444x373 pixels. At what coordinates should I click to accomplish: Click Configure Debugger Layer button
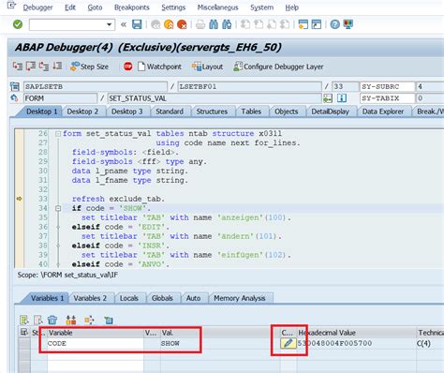tap(278, 67)
